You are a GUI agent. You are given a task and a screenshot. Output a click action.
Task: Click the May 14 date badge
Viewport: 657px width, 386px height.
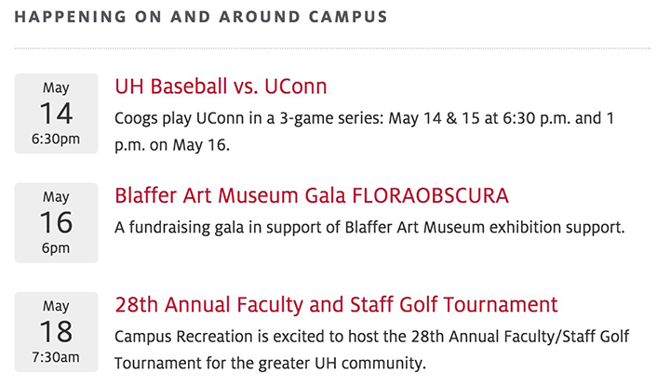pos(56,113)
